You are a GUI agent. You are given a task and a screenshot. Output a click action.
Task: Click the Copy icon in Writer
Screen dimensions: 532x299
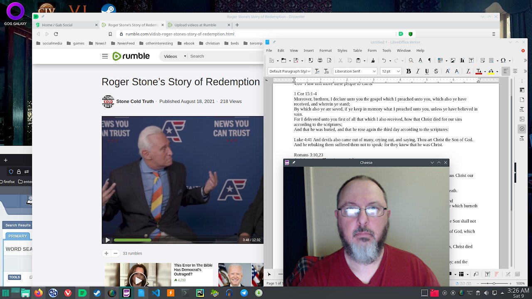[x=349, y=61]
